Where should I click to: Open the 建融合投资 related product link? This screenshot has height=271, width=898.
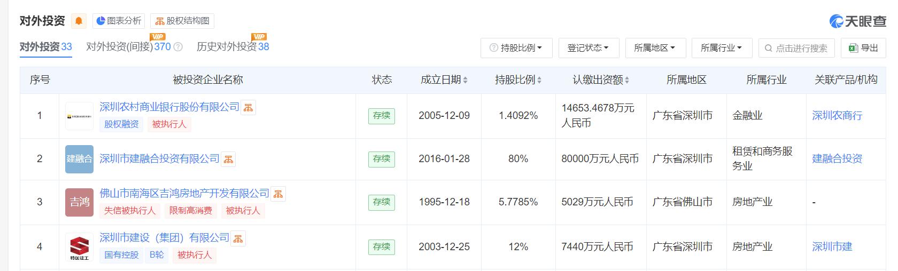[837, 158]
